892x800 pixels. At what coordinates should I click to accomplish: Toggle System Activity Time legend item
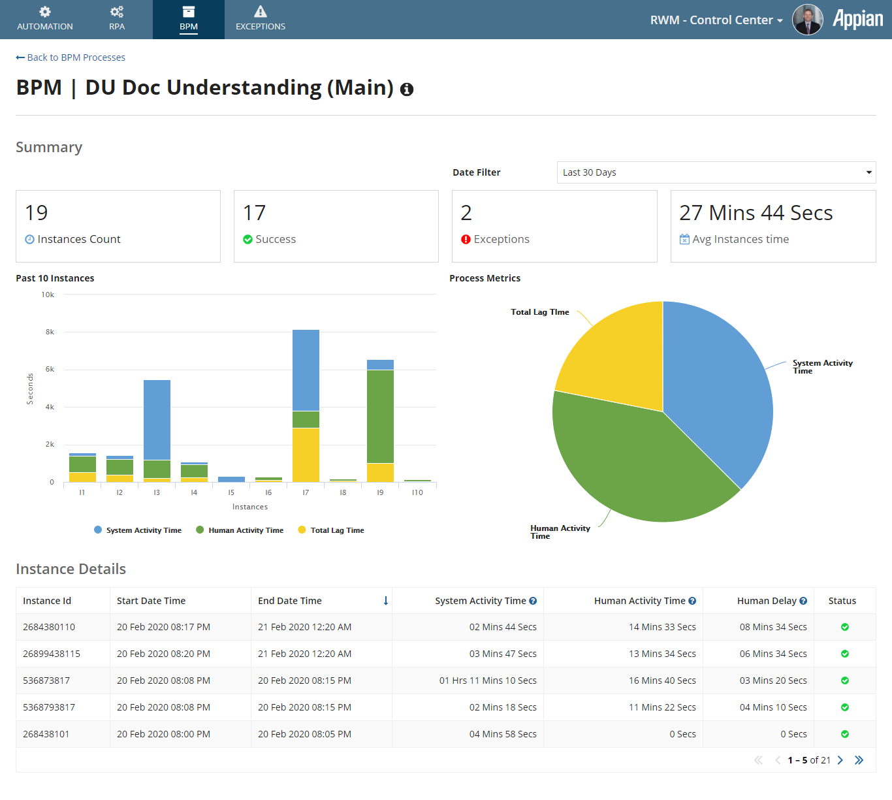pyautogui.click(x=138, y=530)
